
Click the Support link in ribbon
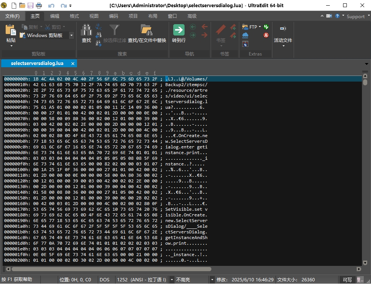pos(356,16)
